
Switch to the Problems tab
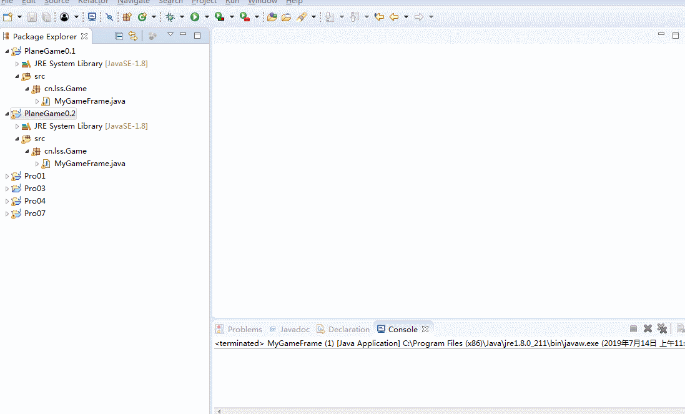(x=239, y=329)
